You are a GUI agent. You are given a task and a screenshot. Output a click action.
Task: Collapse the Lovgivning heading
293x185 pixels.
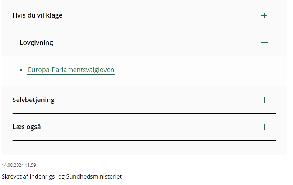(36, 43)
